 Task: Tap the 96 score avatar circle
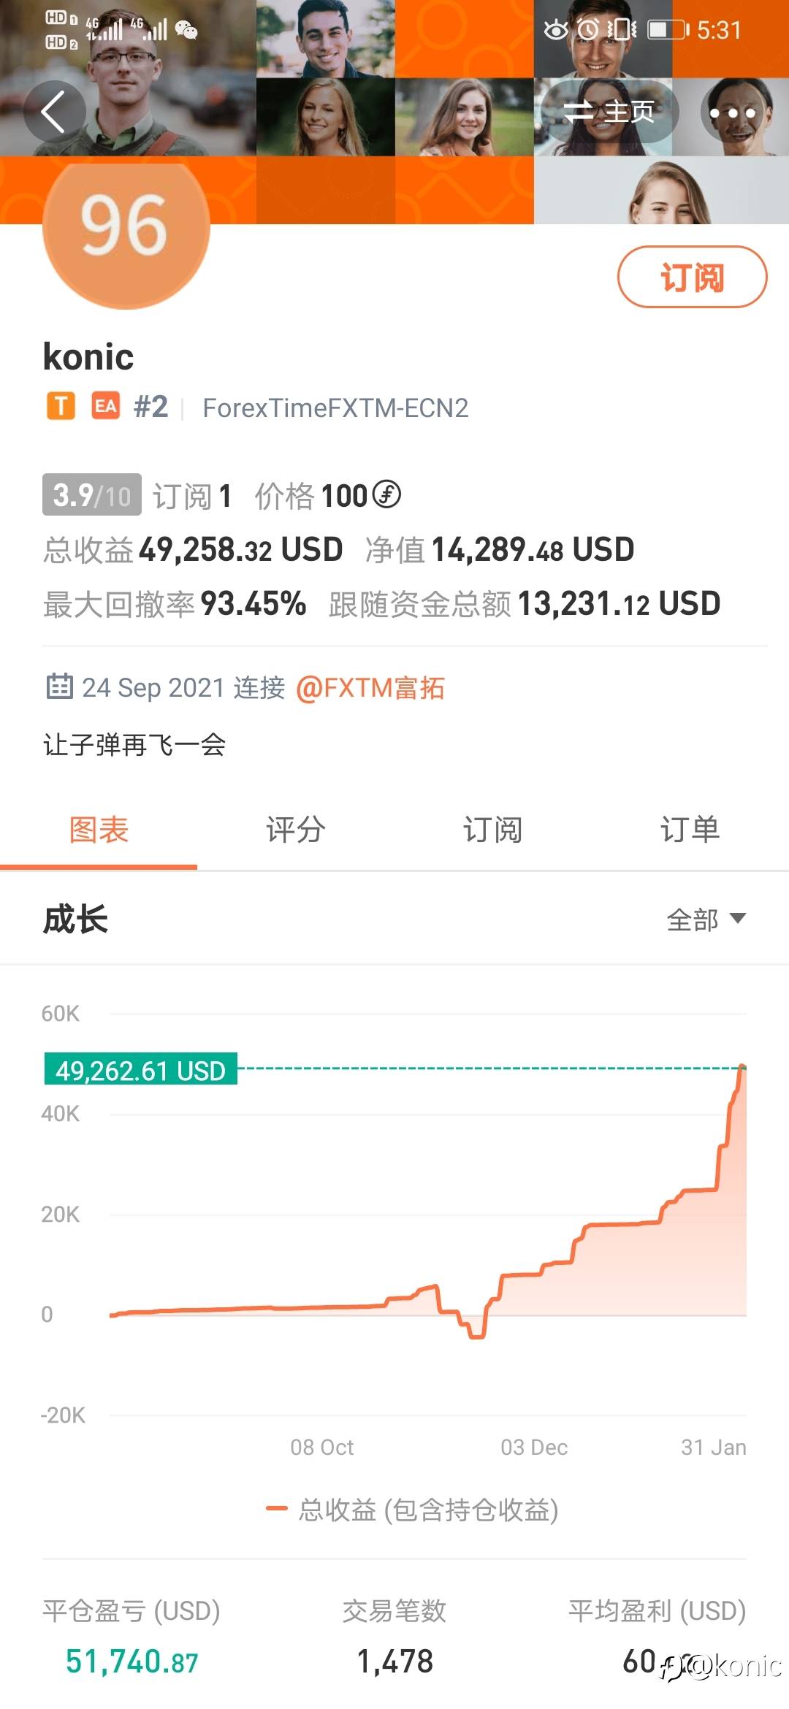pos(126,226)
